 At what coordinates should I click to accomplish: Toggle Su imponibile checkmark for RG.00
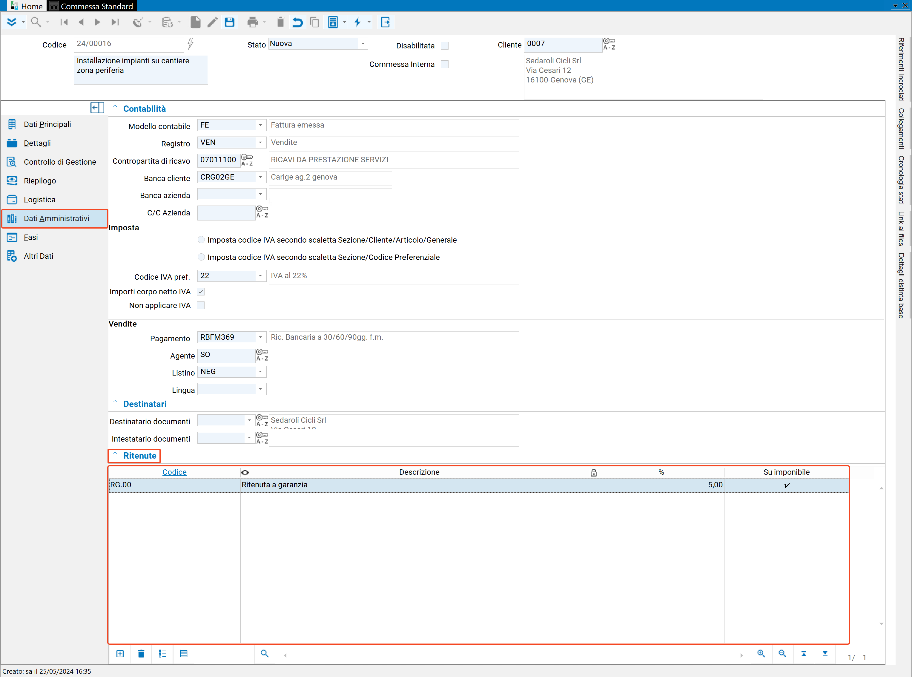click(787, 485)
